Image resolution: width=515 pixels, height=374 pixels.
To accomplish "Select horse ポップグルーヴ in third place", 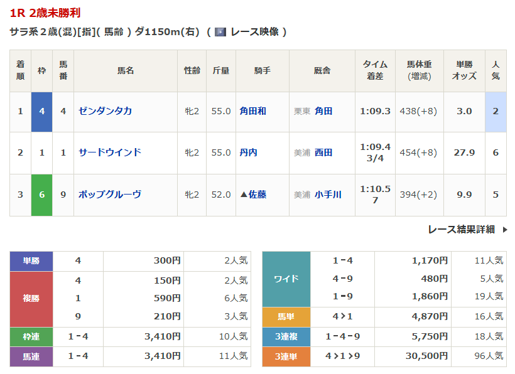I will click(x=109, y=195).
